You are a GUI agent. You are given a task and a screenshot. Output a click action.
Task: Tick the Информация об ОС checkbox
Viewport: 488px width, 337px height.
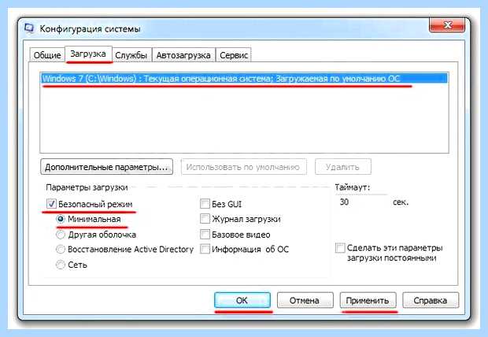205,249
